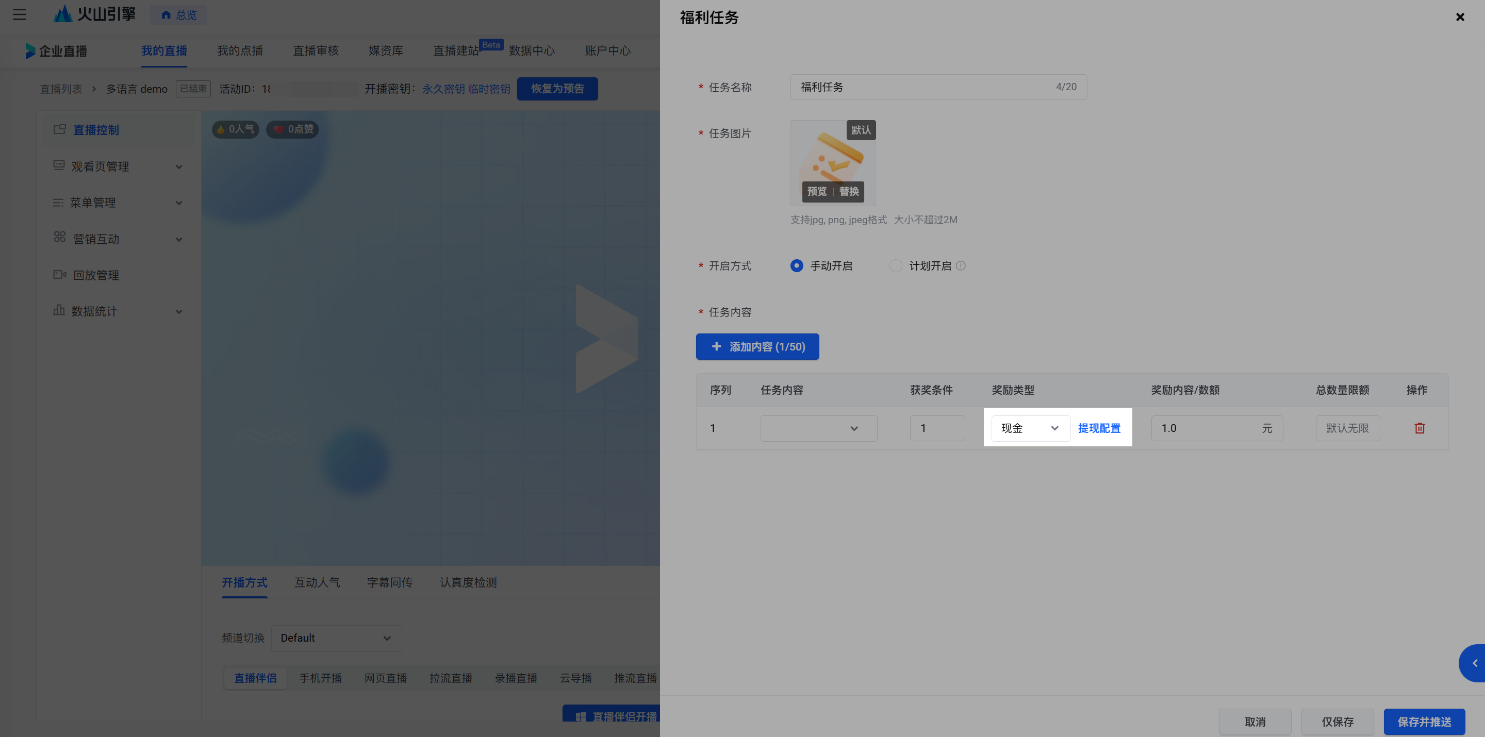Screen dimensions: 1485x737
Task: Click the 永久密钥 link
Action: tap(443, 89)
